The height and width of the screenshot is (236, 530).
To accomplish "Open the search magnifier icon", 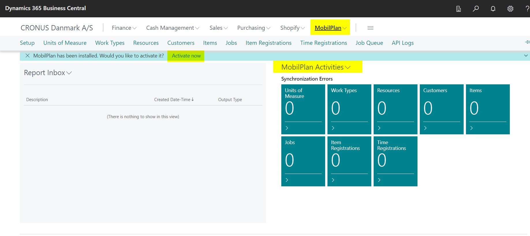I will tap(476, 9).
